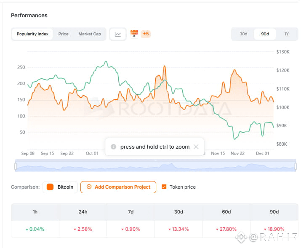Click the Bitcoin comparison chip

pos(60,187)
